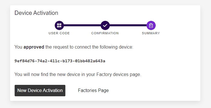Click the first UUID segment 9ef84d76
Viewport: 211px width, 108px height.
click(24, 61)
